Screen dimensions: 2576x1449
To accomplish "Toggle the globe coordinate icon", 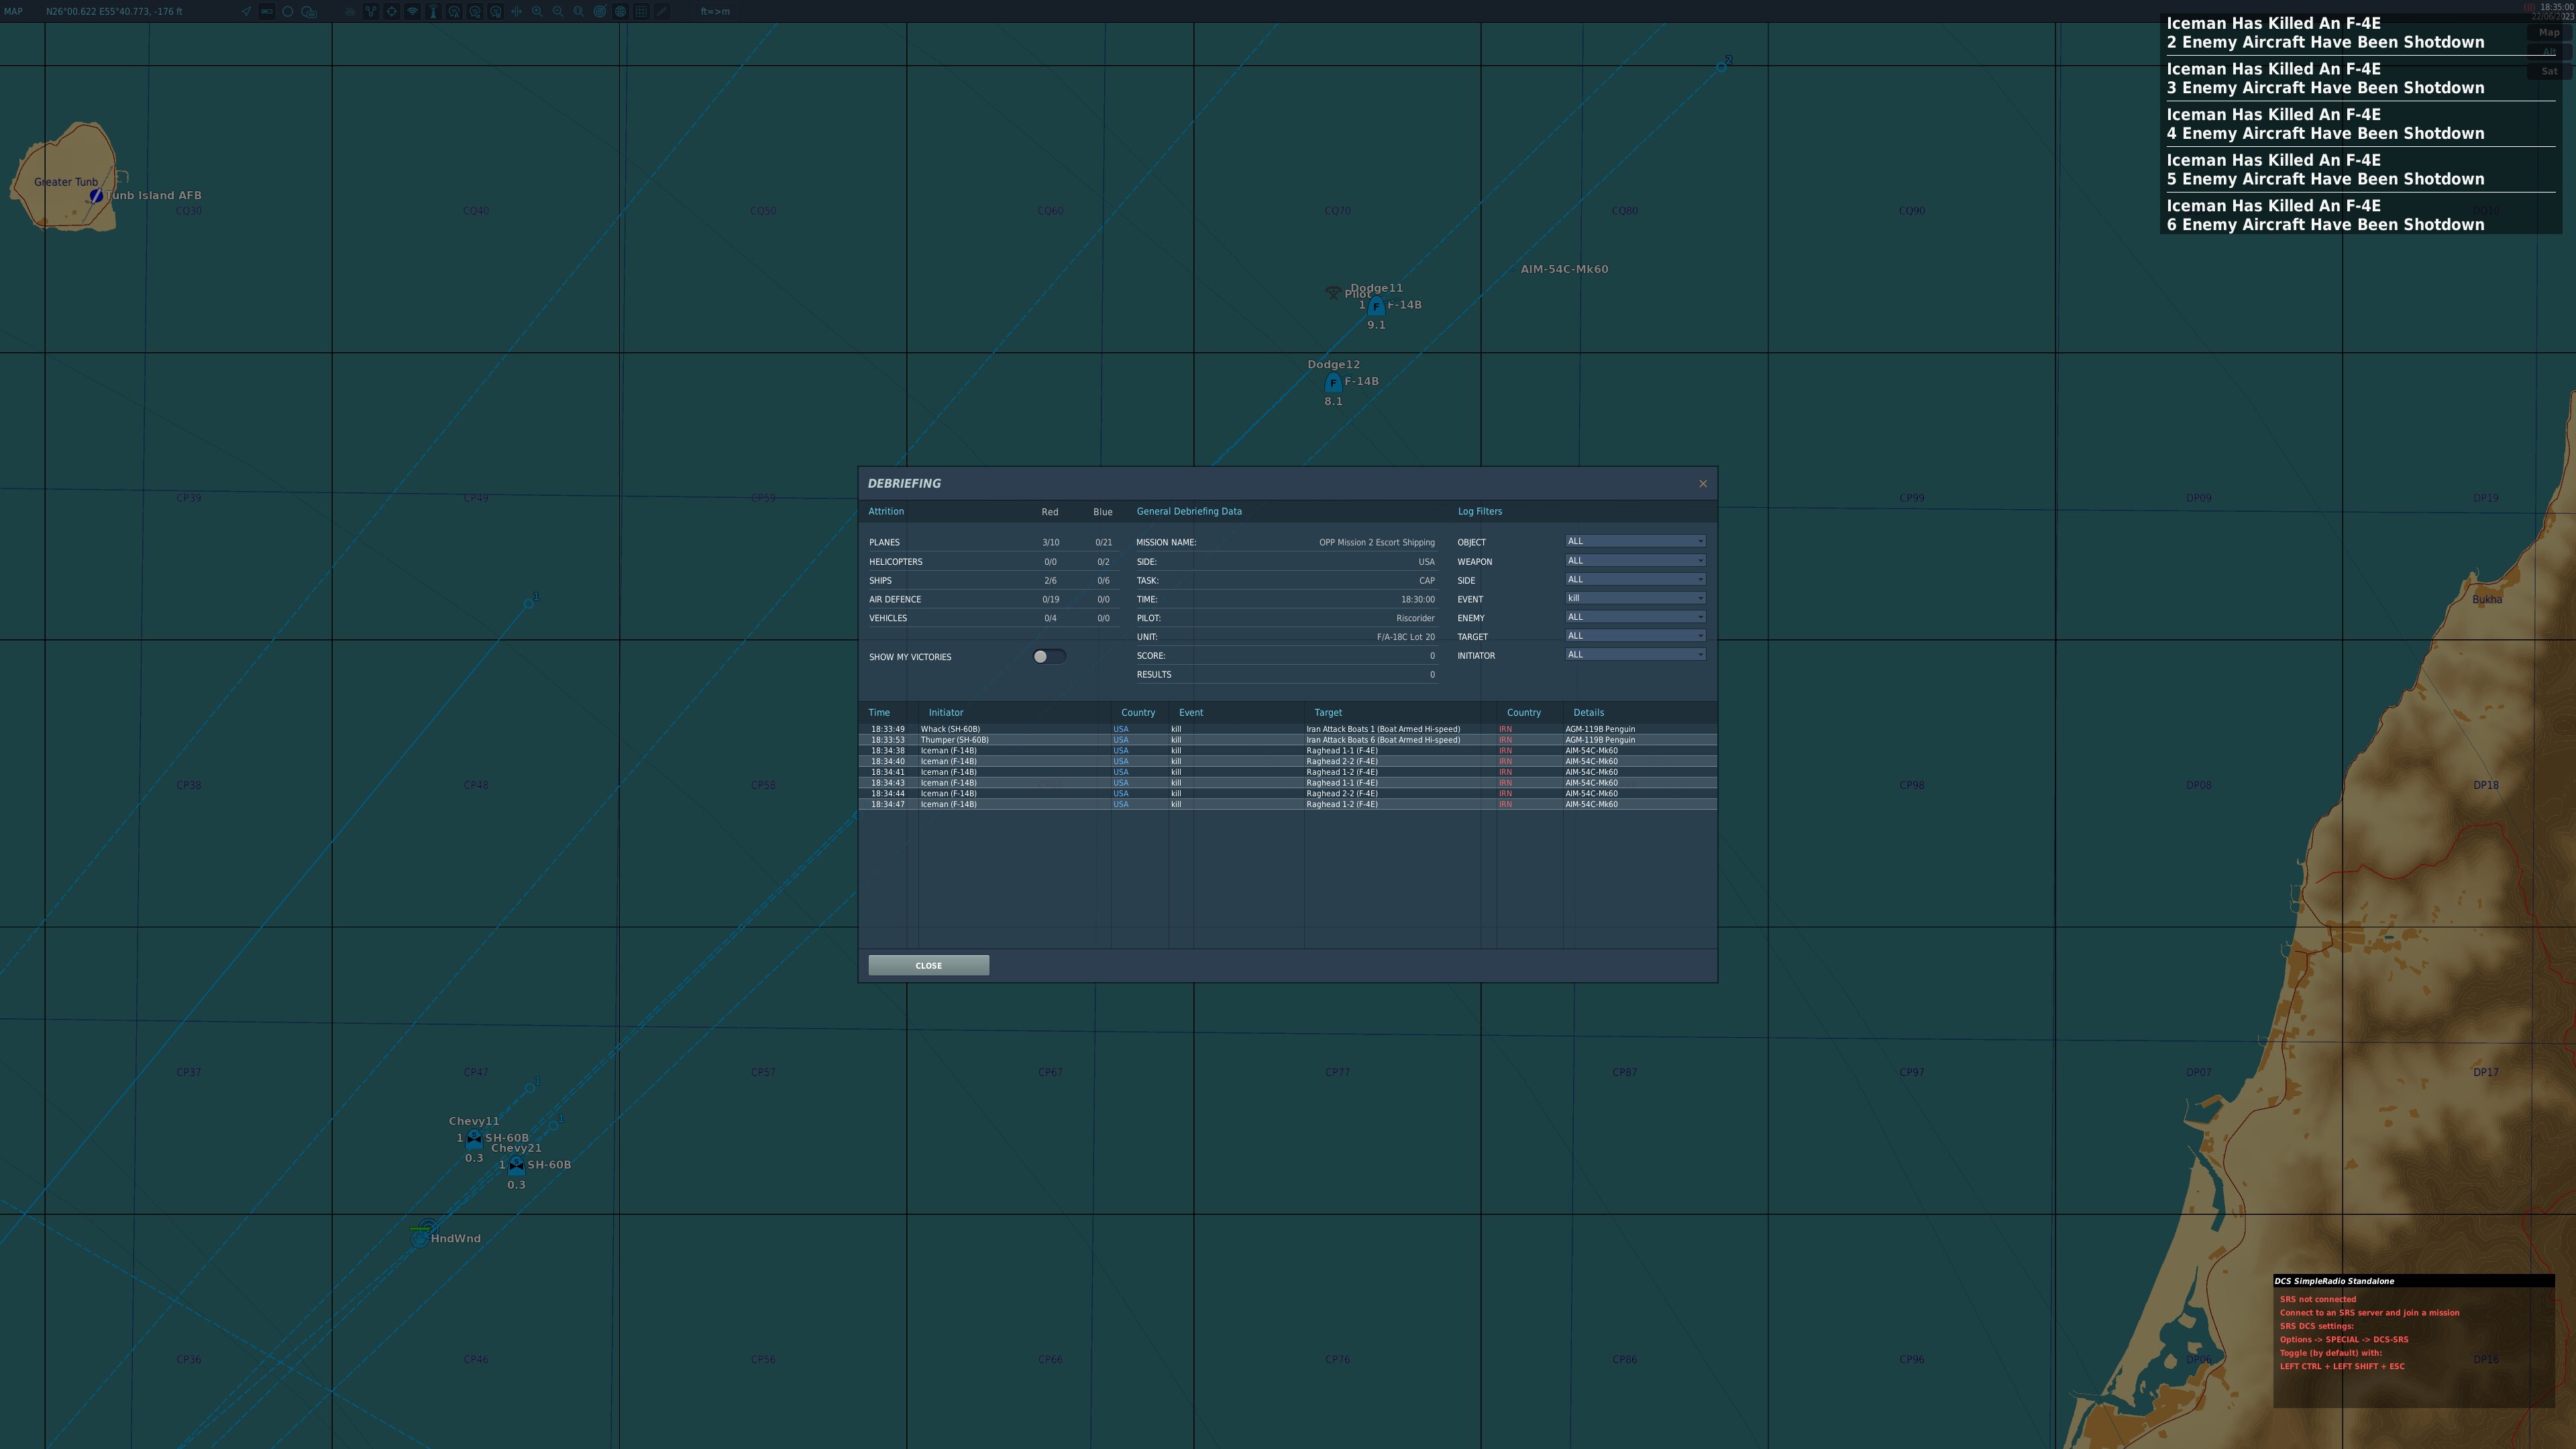I will point(621,11).
